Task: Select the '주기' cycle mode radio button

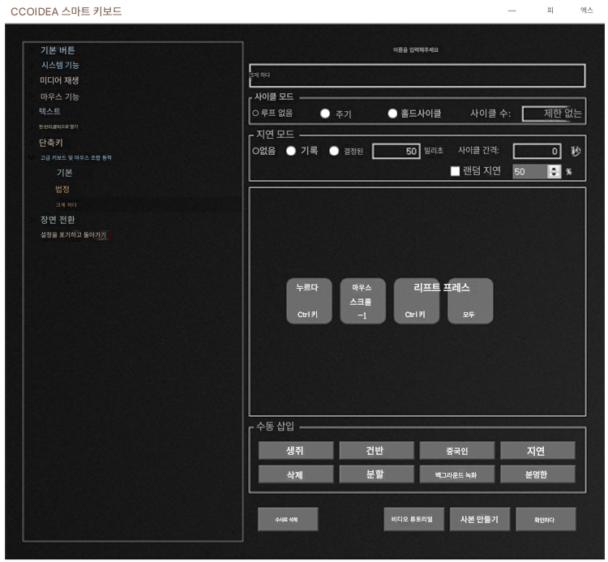Action: [325, 114]
